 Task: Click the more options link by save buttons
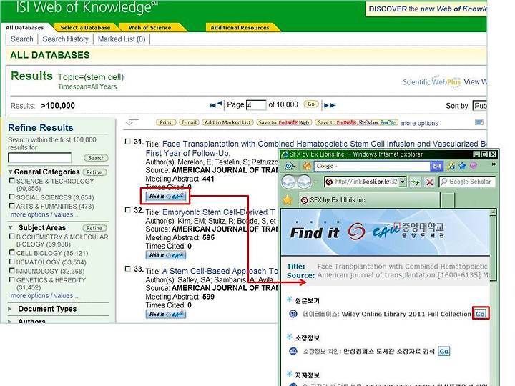click(419, 123)
